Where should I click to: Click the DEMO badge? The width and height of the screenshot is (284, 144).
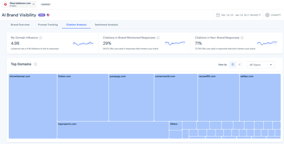[x=42, y=15]
